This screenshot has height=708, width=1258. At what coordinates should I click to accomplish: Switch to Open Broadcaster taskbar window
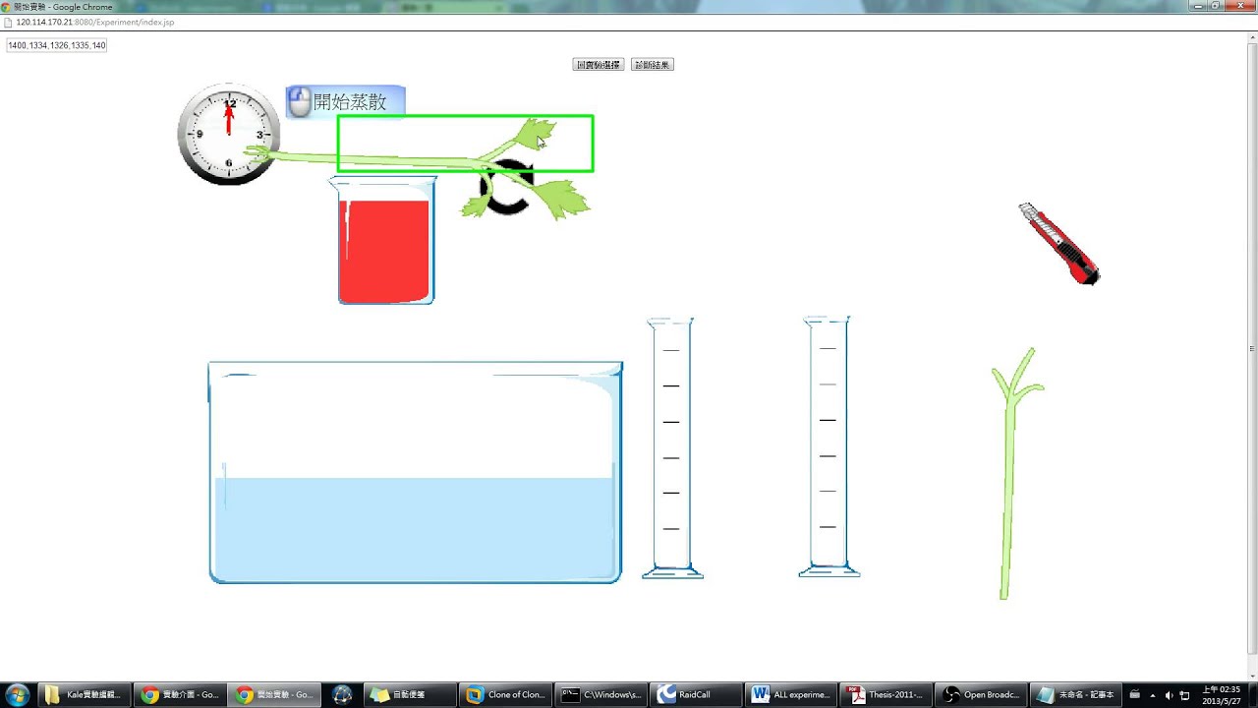click(983, 695)
